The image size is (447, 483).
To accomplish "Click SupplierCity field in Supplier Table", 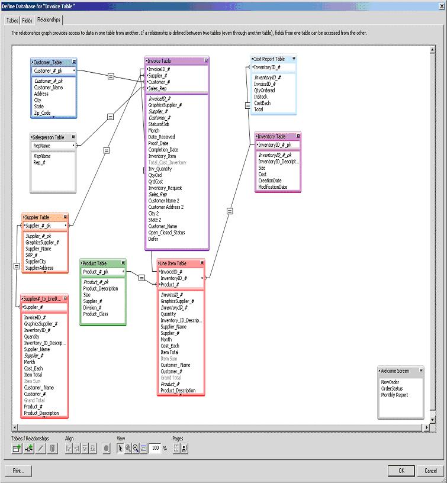I will point(36,262).
